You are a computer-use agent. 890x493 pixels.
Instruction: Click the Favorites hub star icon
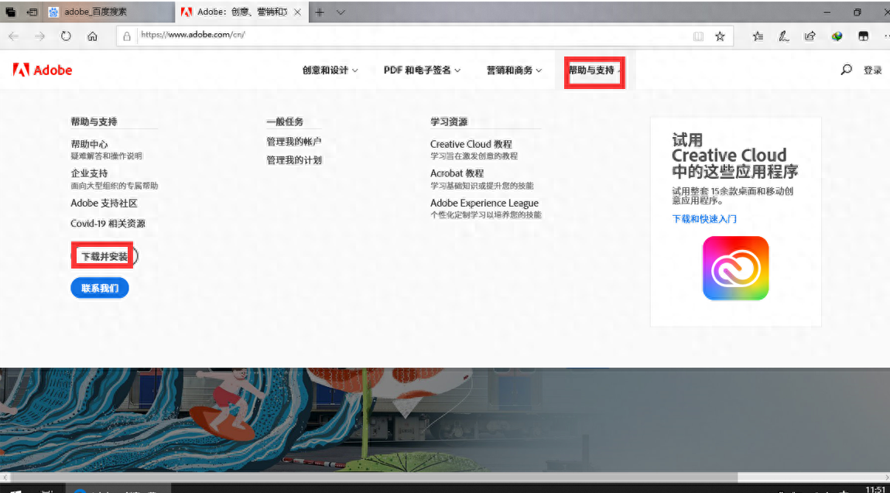tap(757, 36)
